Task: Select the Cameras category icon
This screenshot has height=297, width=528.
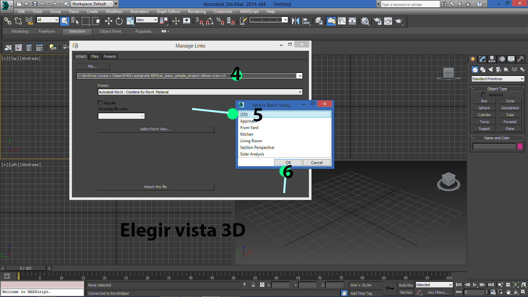Action: click(499, 70)
